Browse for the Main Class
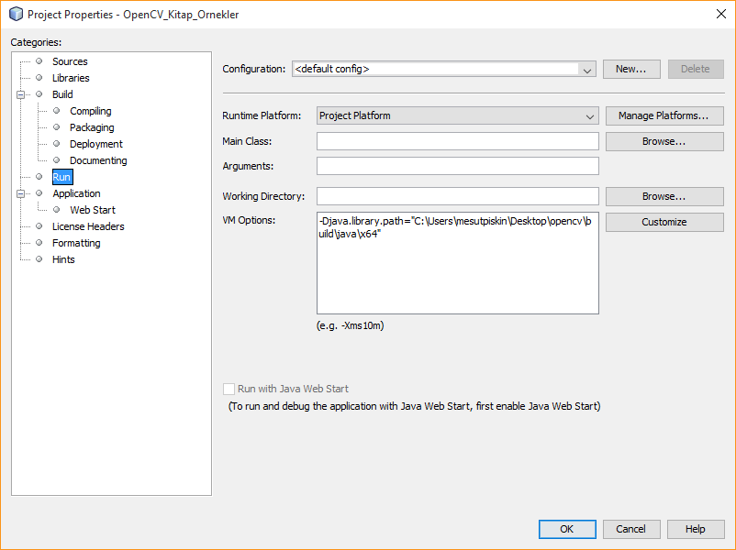 click(x=664, y=141)
